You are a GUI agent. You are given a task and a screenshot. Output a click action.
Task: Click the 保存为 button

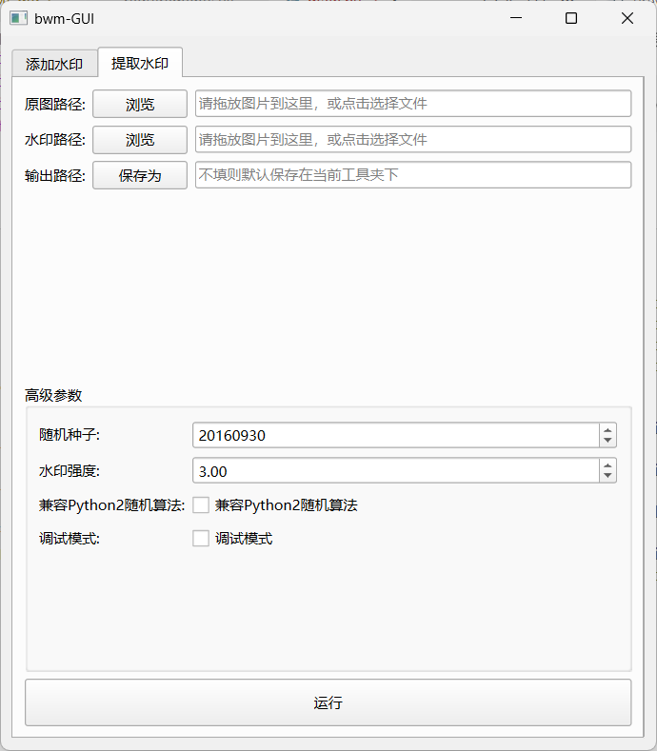pyautogui.click(x=140, y=175)
